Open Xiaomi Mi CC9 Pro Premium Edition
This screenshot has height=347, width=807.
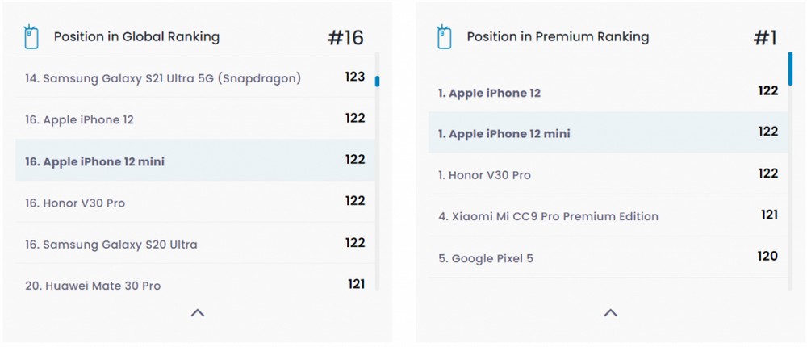pos(608,215)
